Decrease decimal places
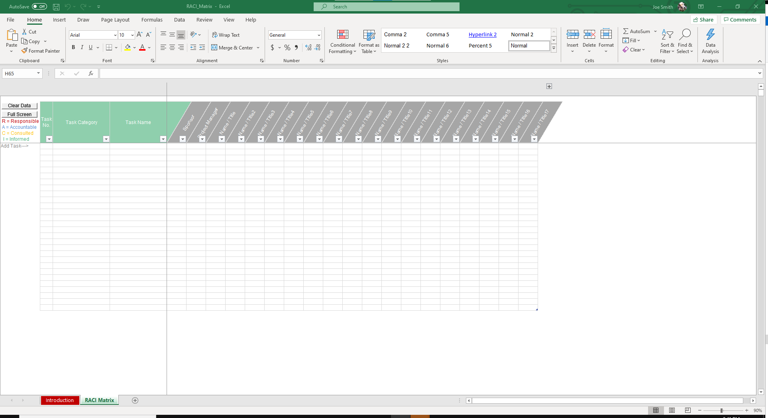This screenshot has height=418, width=768. [x=318, y=47]
